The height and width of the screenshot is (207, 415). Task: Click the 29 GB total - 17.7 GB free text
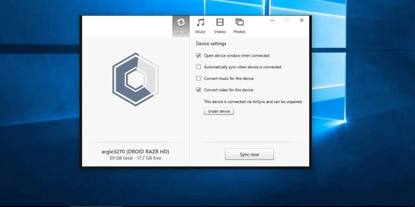[135, 158]
